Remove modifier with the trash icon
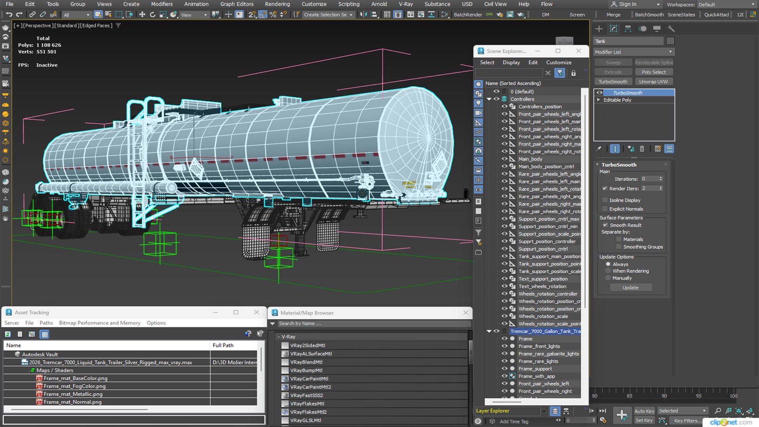The height and width of the screenshot is (427, 759). click(x=642, y=149)
